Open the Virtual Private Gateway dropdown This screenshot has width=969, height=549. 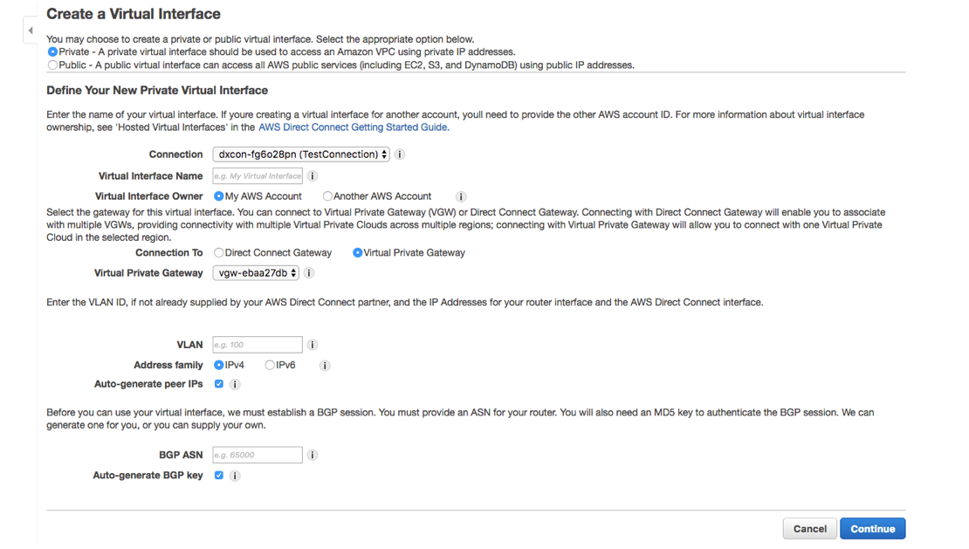click(256, 273)
